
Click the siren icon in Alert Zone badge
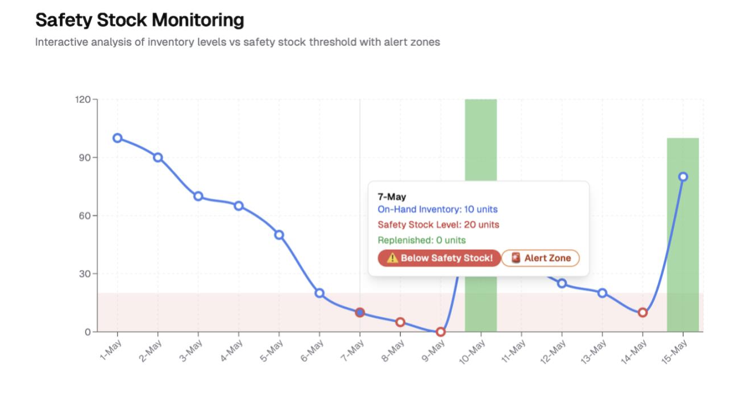click(x=515, y=258)
